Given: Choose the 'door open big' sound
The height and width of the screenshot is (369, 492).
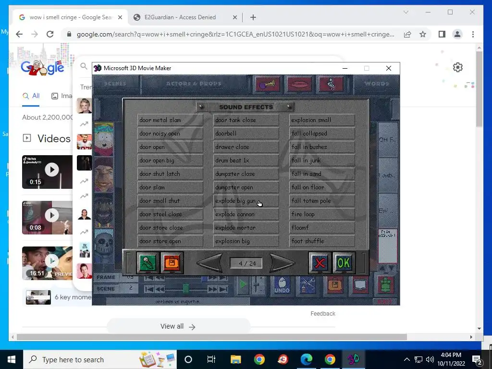Looking at the screenshot, I should coord(171,160).
